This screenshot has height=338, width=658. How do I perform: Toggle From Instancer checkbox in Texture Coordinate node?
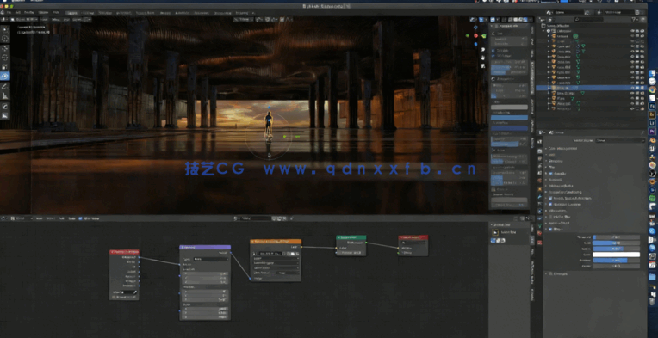click(x=114, y=297)
